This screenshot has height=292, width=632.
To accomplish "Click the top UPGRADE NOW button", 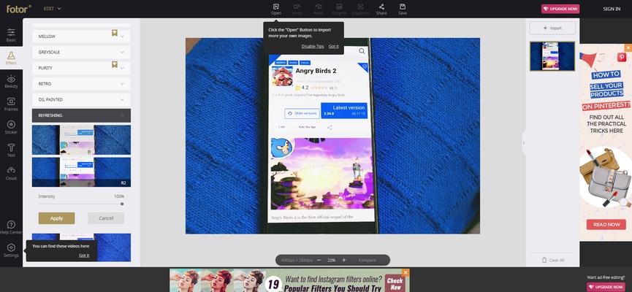I will pos(560,9).
